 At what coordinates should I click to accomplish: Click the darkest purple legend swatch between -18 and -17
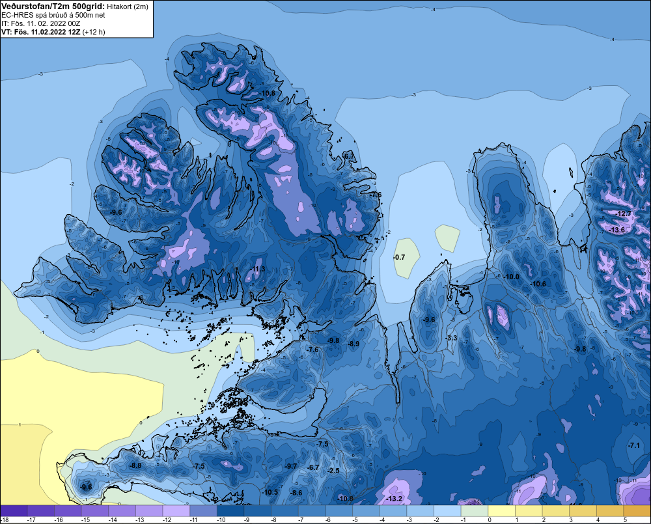pyautogui.click(x=14, y=511)
